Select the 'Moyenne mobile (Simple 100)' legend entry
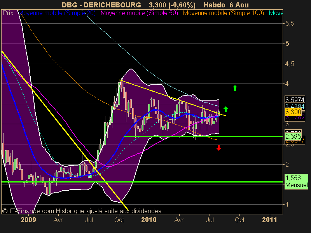Image resolution: width=311 pixels, height=233 pixels. click(223, 13)
